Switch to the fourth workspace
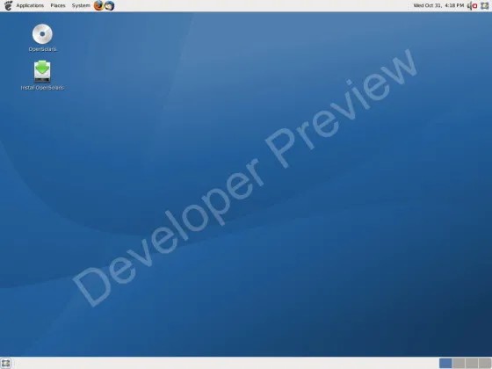 pos(485,364)
